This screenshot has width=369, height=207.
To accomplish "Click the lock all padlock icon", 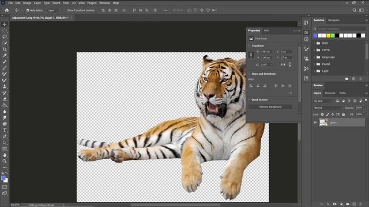I will coord(344,114).
